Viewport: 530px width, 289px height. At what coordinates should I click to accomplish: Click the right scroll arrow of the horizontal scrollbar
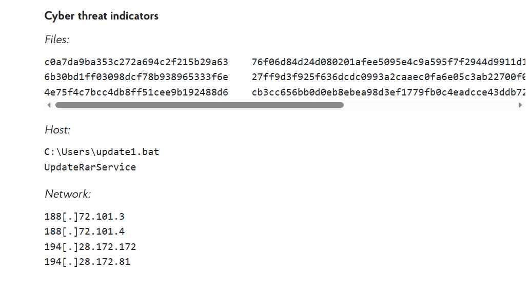click(521, 105)
